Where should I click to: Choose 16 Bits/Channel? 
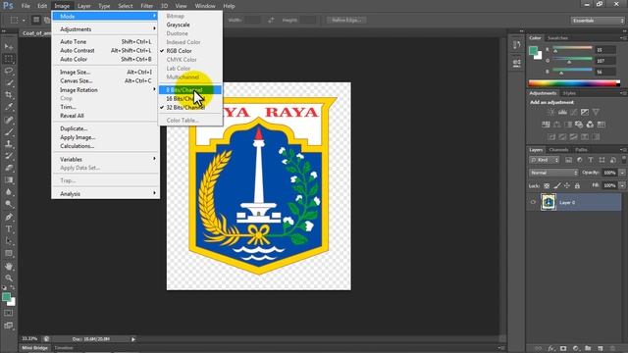click(x=190, y=98)
